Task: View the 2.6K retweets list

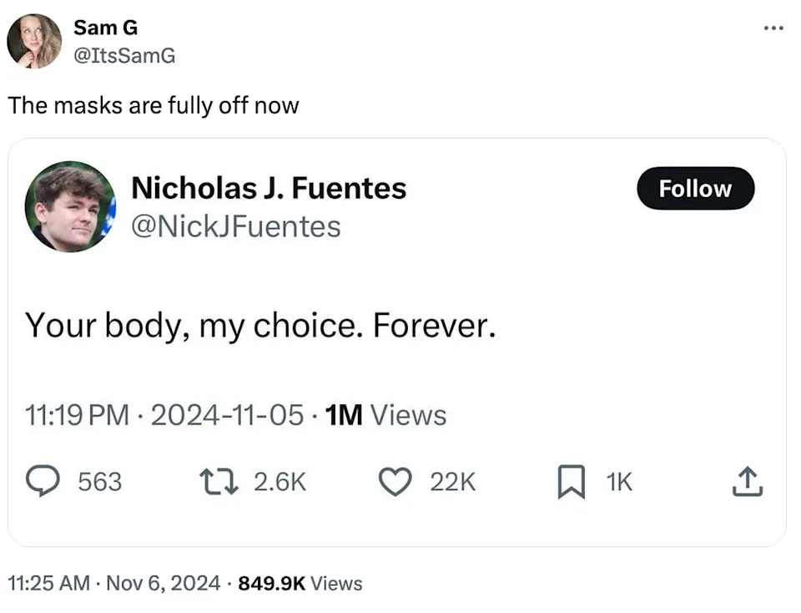Action: (280, 482)
